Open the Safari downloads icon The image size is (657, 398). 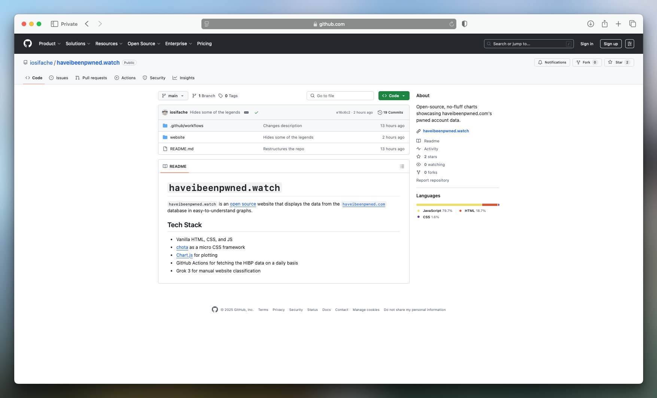tap(590, 24)
